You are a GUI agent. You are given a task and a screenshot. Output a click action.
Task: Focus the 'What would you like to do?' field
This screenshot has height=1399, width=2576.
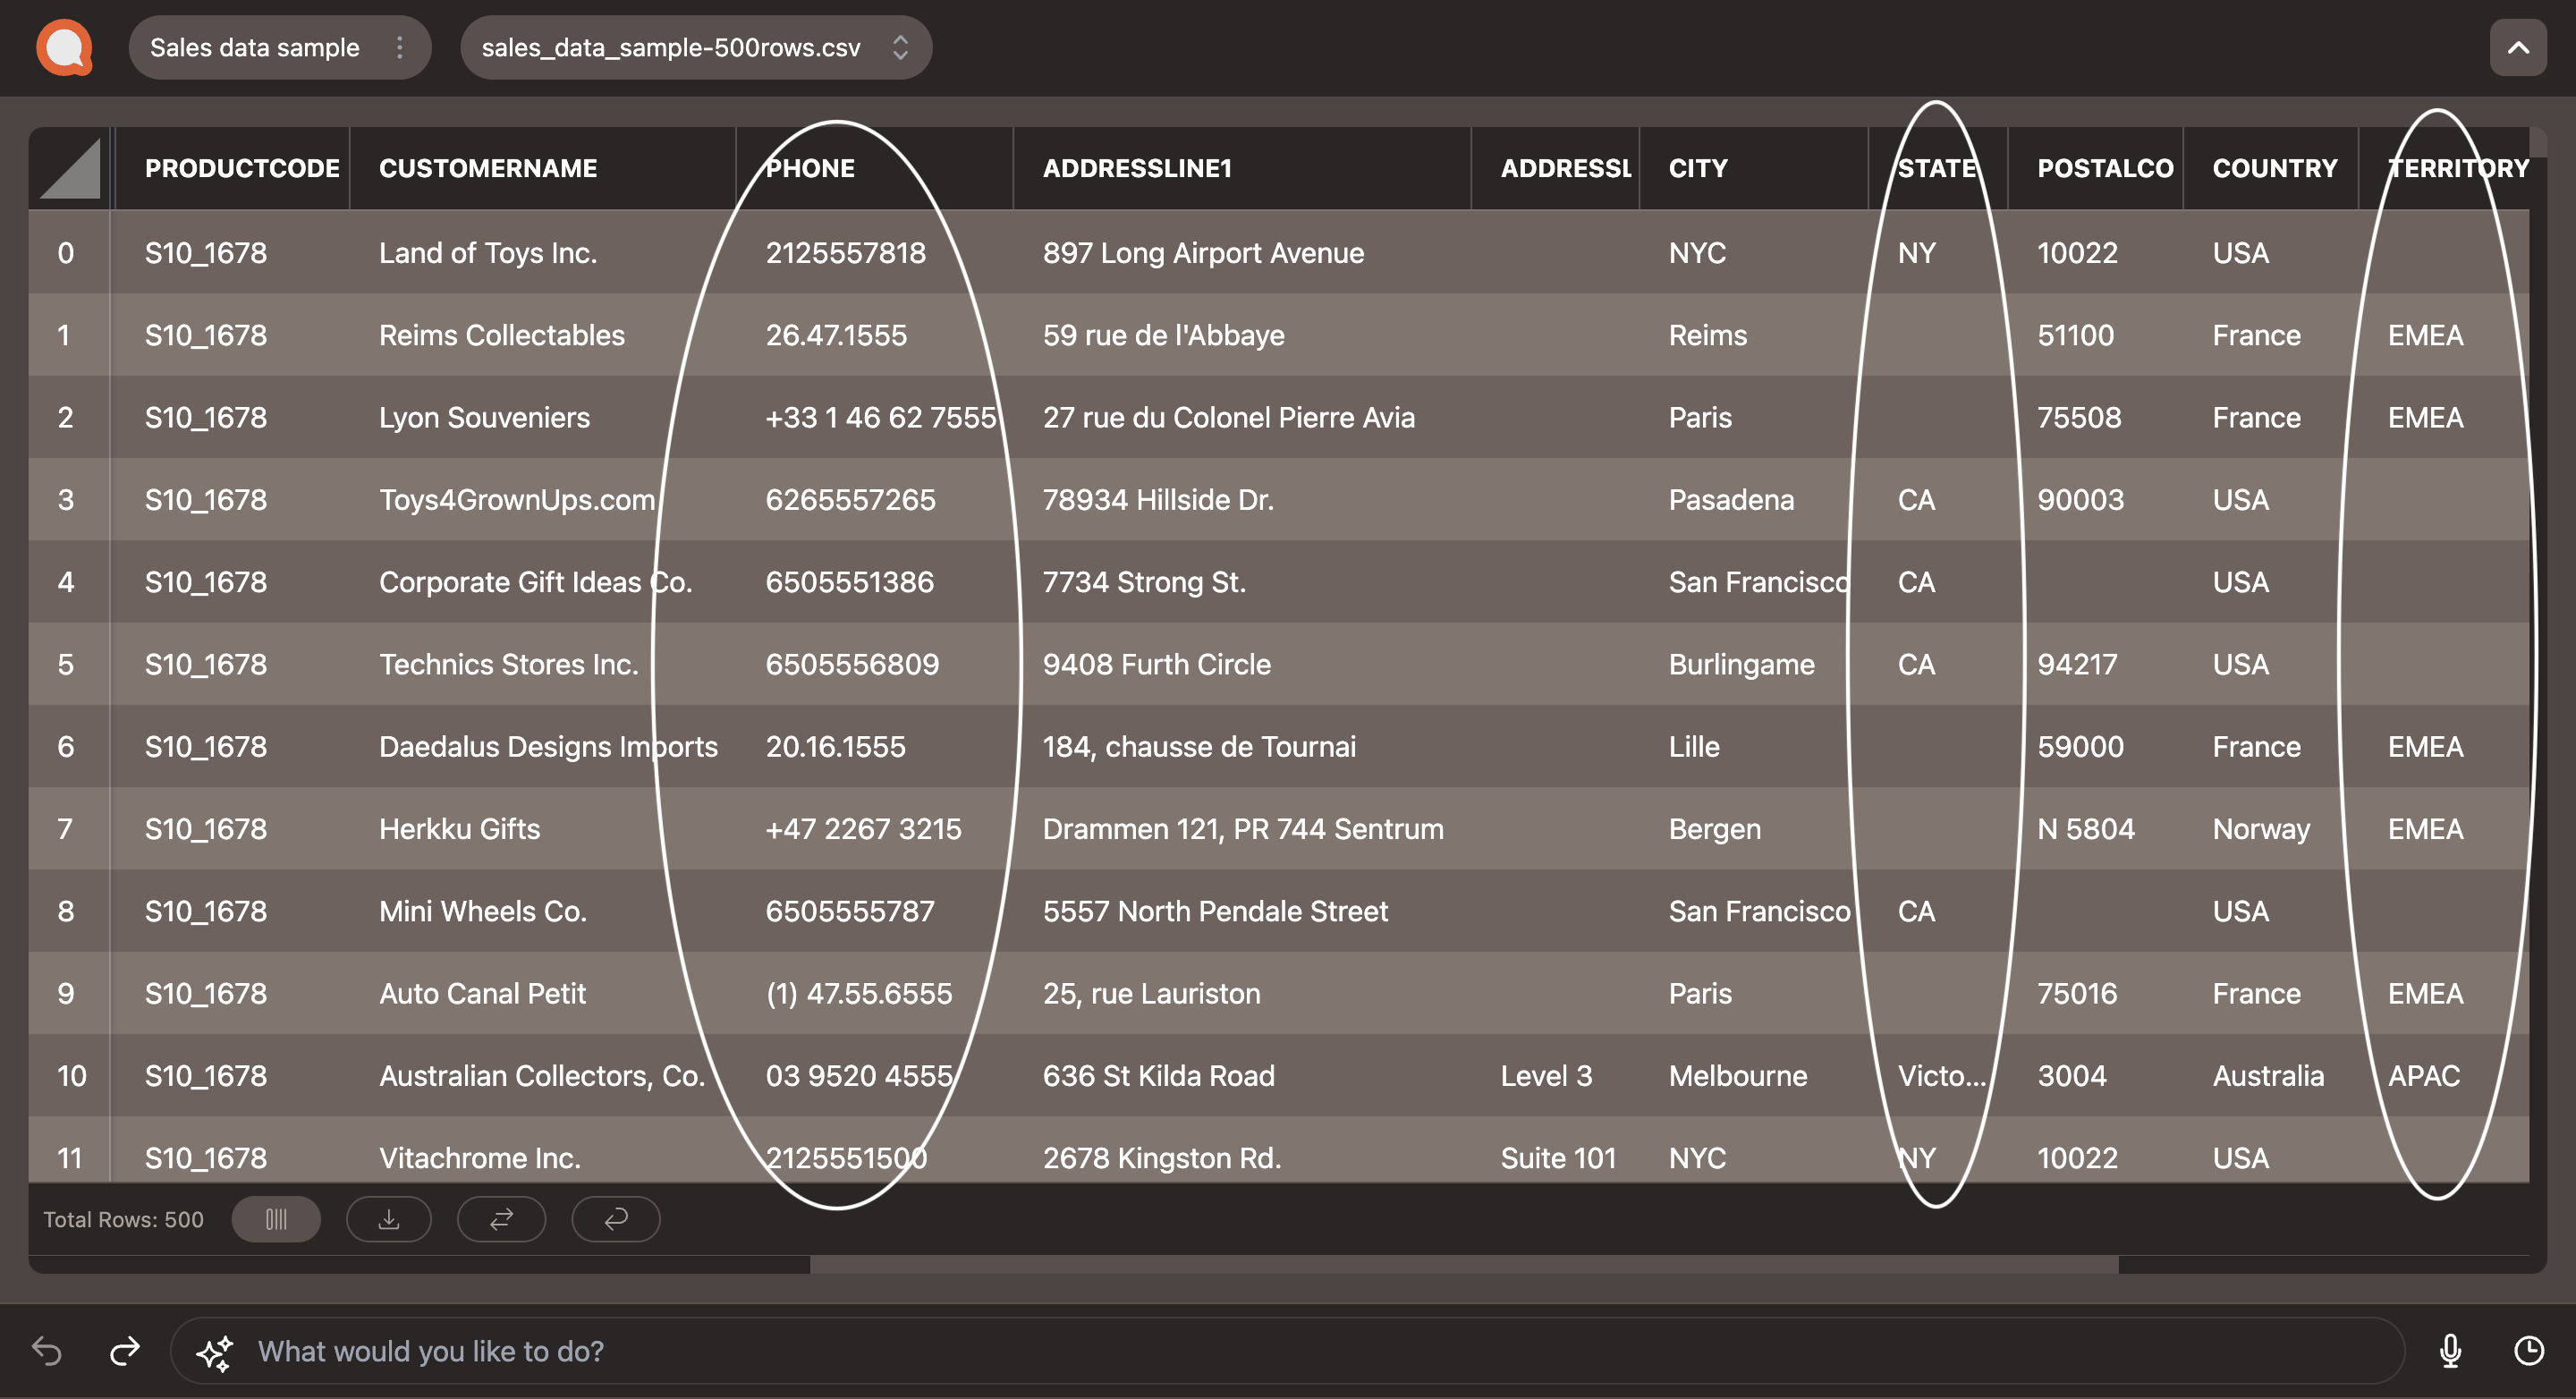pos(1300,1351)
